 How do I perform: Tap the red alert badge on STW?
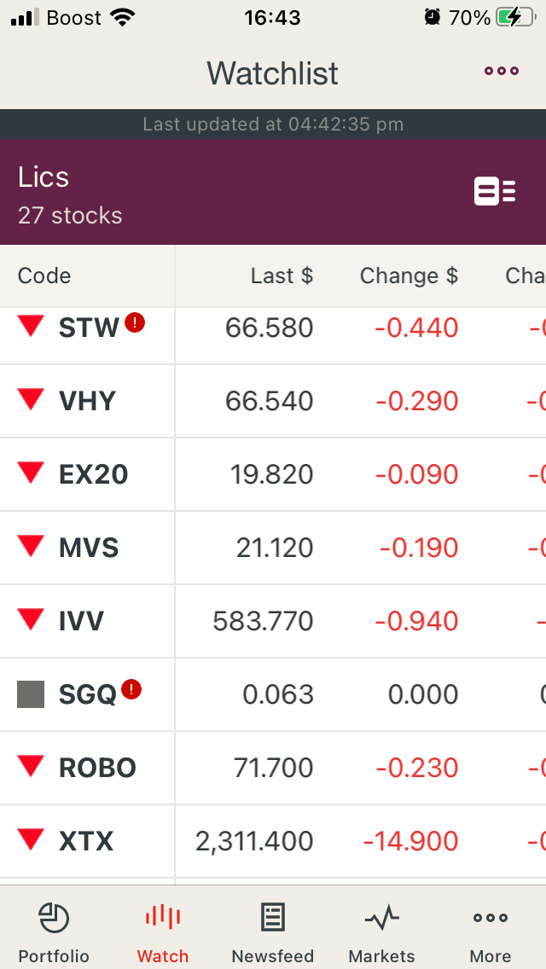[135, 322]
